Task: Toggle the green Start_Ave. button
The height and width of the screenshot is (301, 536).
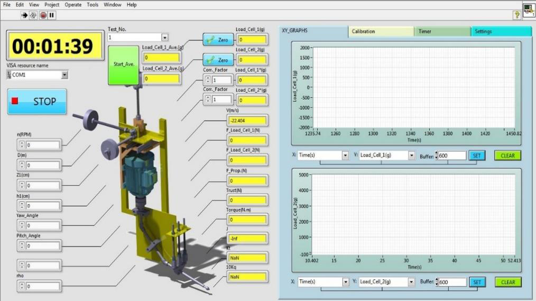Action: click(x=123, y=65)
